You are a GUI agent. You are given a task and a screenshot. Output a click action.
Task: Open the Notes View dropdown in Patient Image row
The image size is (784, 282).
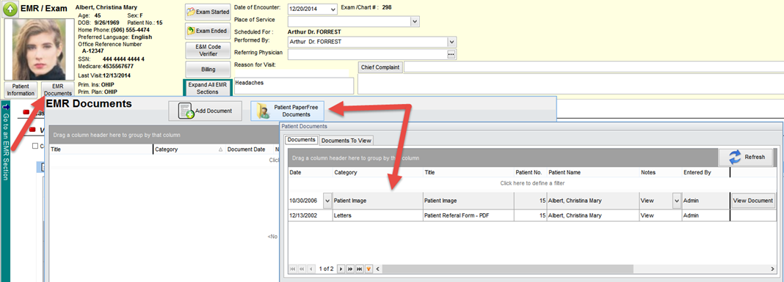point(677,201)
